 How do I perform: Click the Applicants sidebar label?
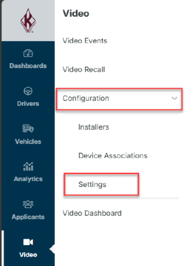[x=28, y=217]
